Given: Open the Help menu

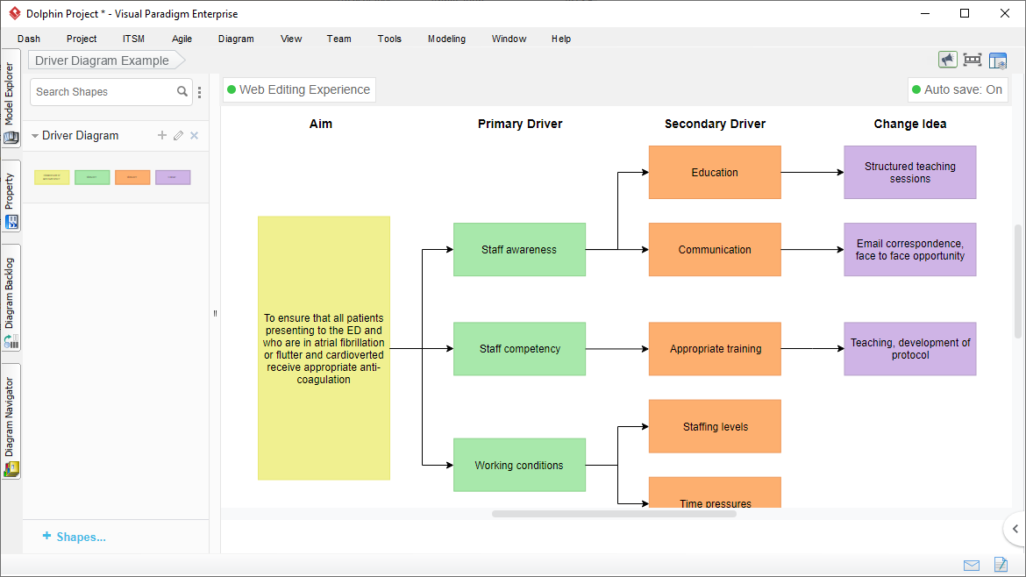Looking at the screenshot, I should [560, 39].
